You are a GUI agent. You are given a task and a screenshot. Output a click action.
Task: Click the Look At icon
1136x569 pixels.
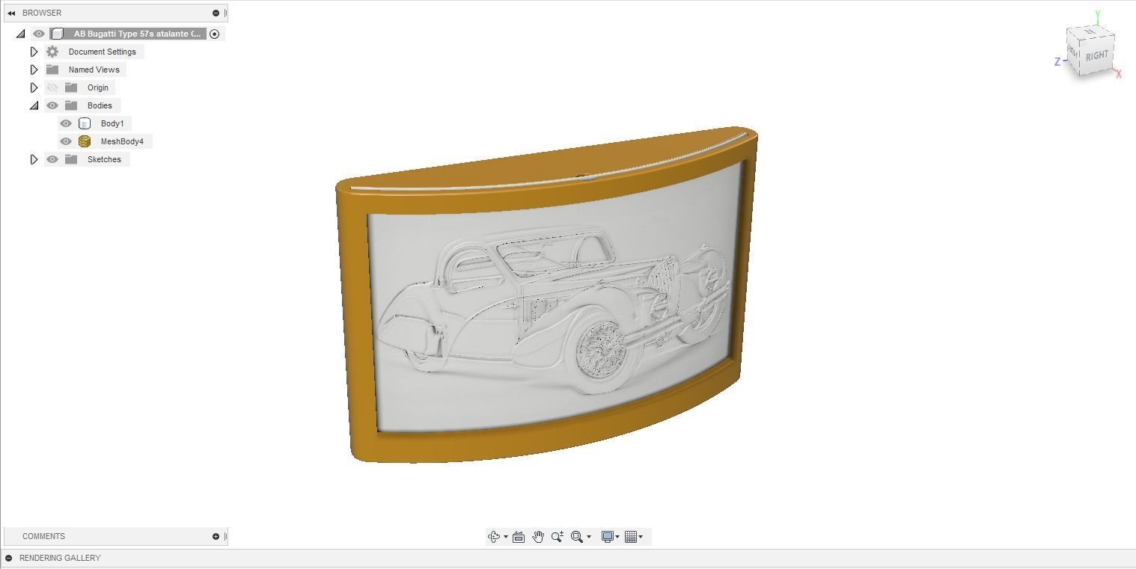pos(519,537)
